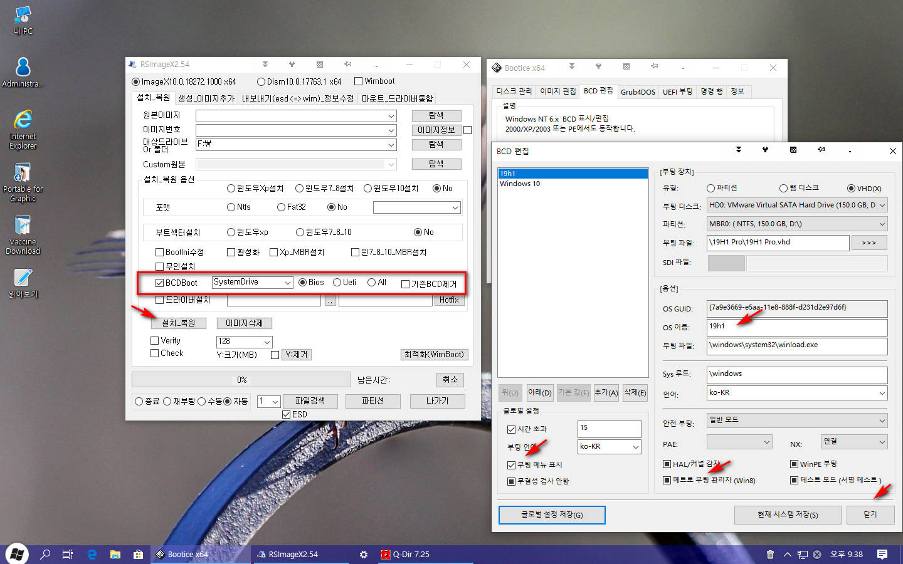Expand the 원본이미지 dropdown

pyautogui.click(x=391, y=116)
